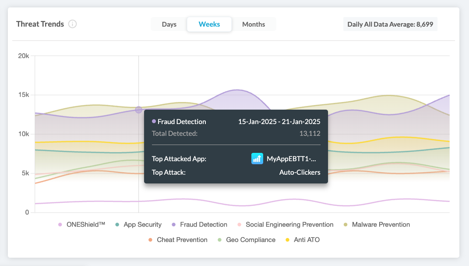The width and height of the screenshot is (469, 266).
Task: Switch to the Months view
Action: click(254, 24)
